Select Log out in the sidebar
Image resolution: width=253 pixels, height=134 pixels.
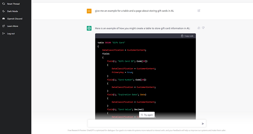point(16,34)
